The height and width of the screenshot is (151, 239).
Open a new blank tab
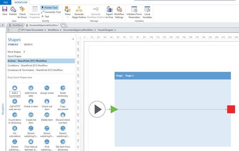[64, 25]
